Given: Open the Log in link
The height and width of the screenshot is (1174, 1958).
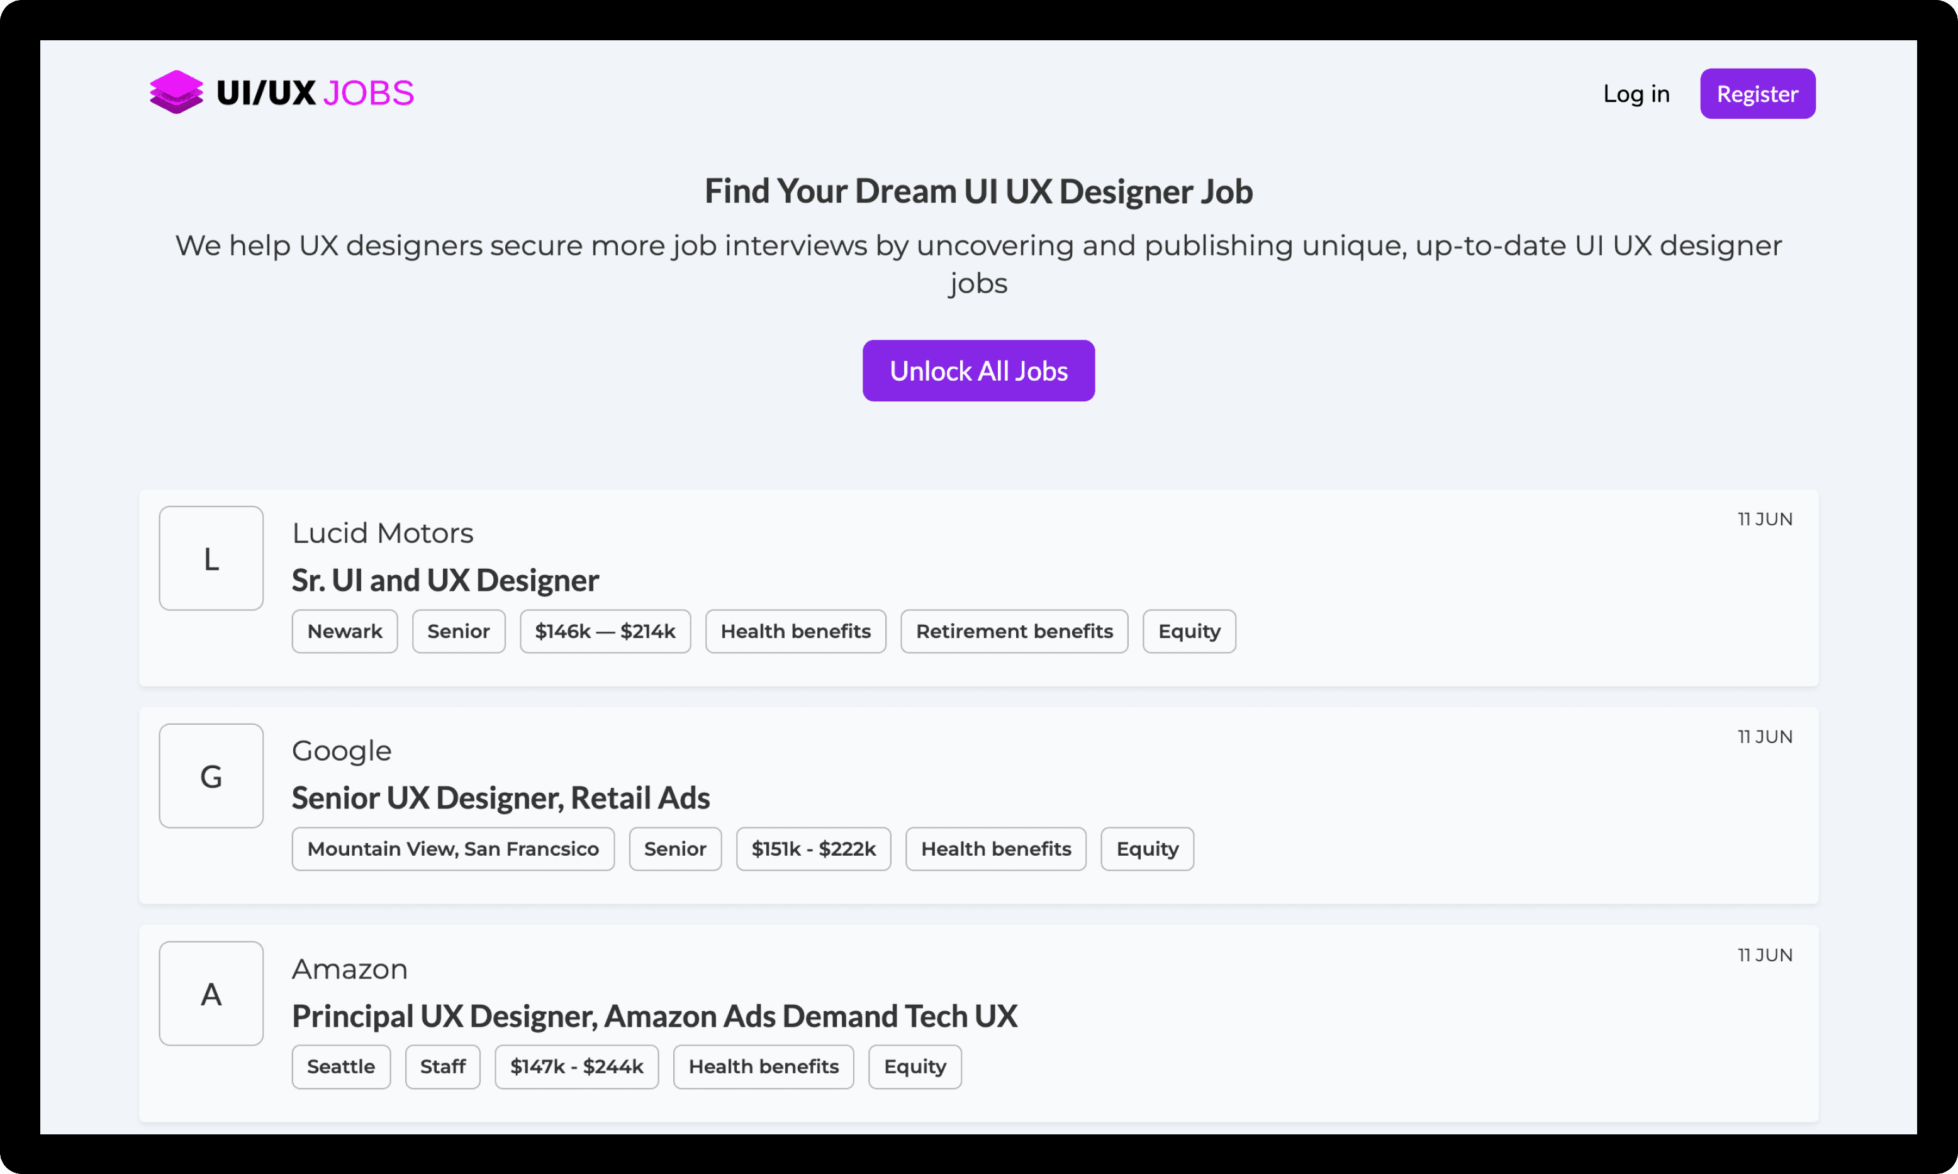Looking at the screenshot, I should point(1636,94).
